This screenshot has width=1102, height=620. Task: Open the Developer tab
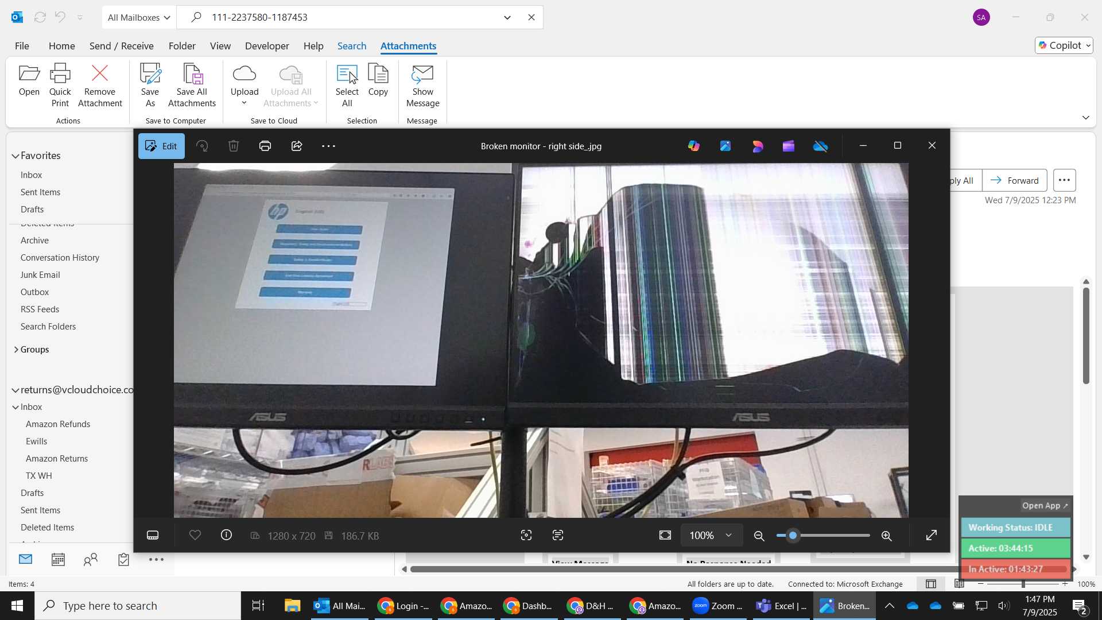pyautogui.click(x=267, y=46)
